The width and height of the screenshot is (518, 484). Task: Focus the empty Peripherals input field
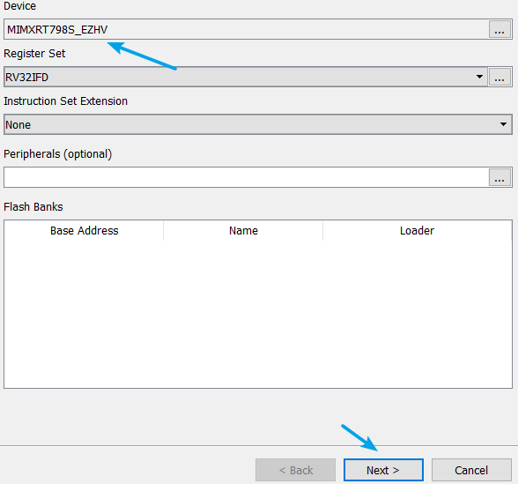(x=246, y=177)
